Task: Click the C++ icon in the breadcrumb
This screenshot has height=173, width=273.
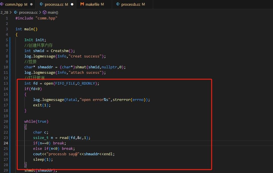Action: pyautogui.click(x=16, y=12)
